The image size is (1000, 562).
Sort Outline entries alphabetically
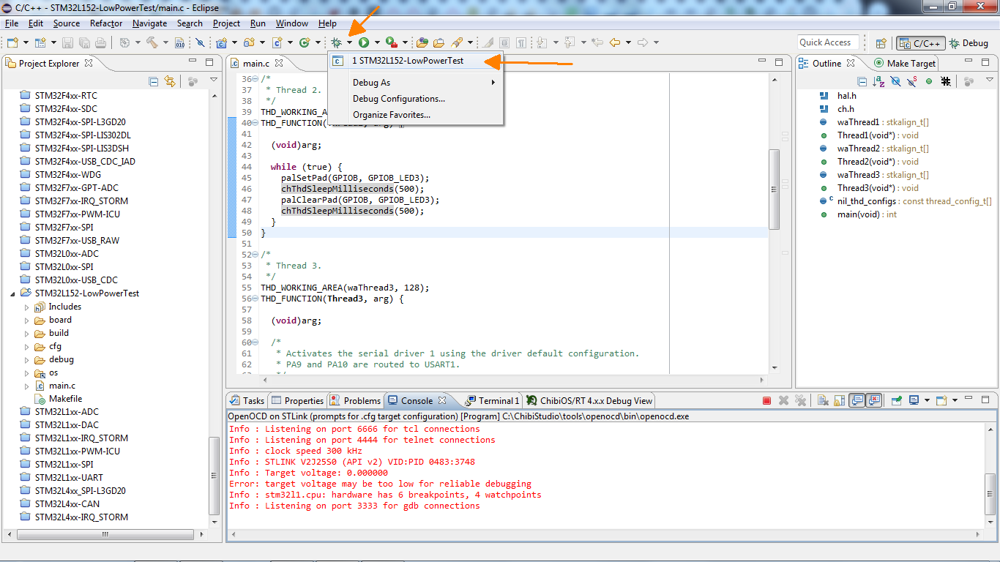pyautogui.click(x=878, y=81)
